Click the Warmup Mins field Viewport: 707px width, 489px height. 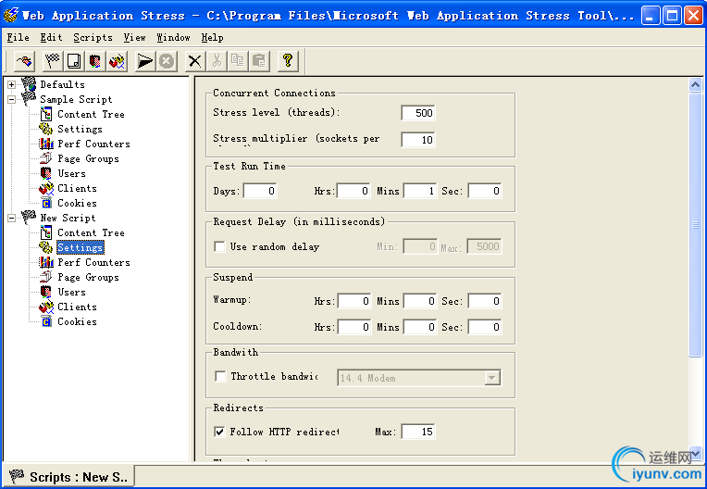420,301
